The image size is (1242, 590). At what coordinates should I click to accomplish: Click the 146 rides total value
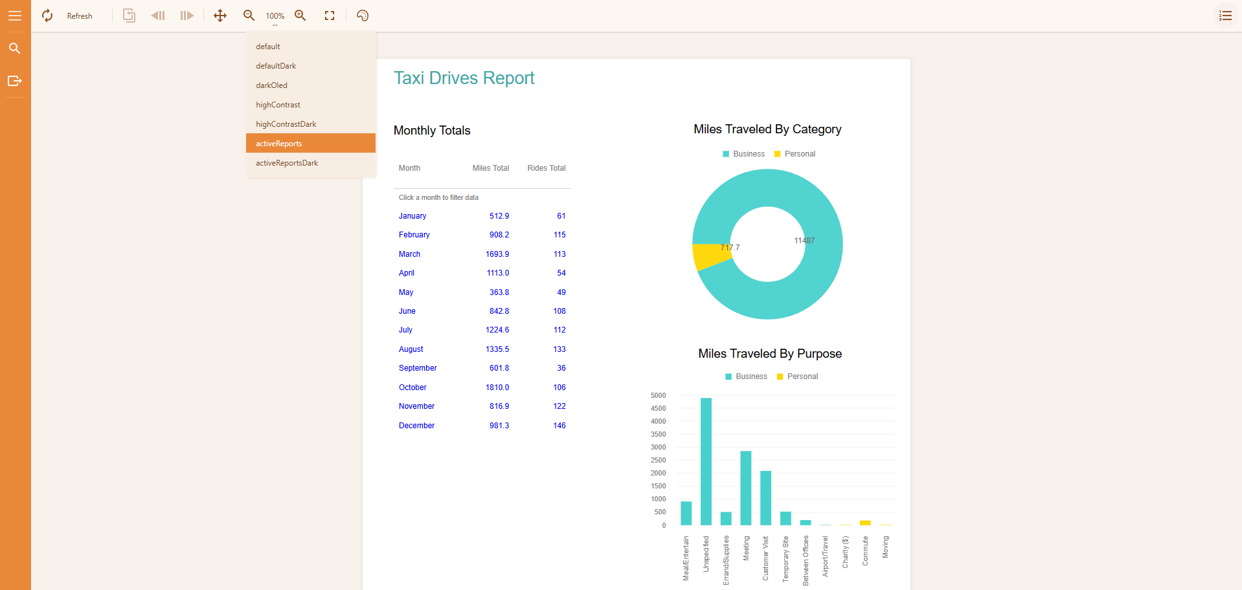(559, 426)
